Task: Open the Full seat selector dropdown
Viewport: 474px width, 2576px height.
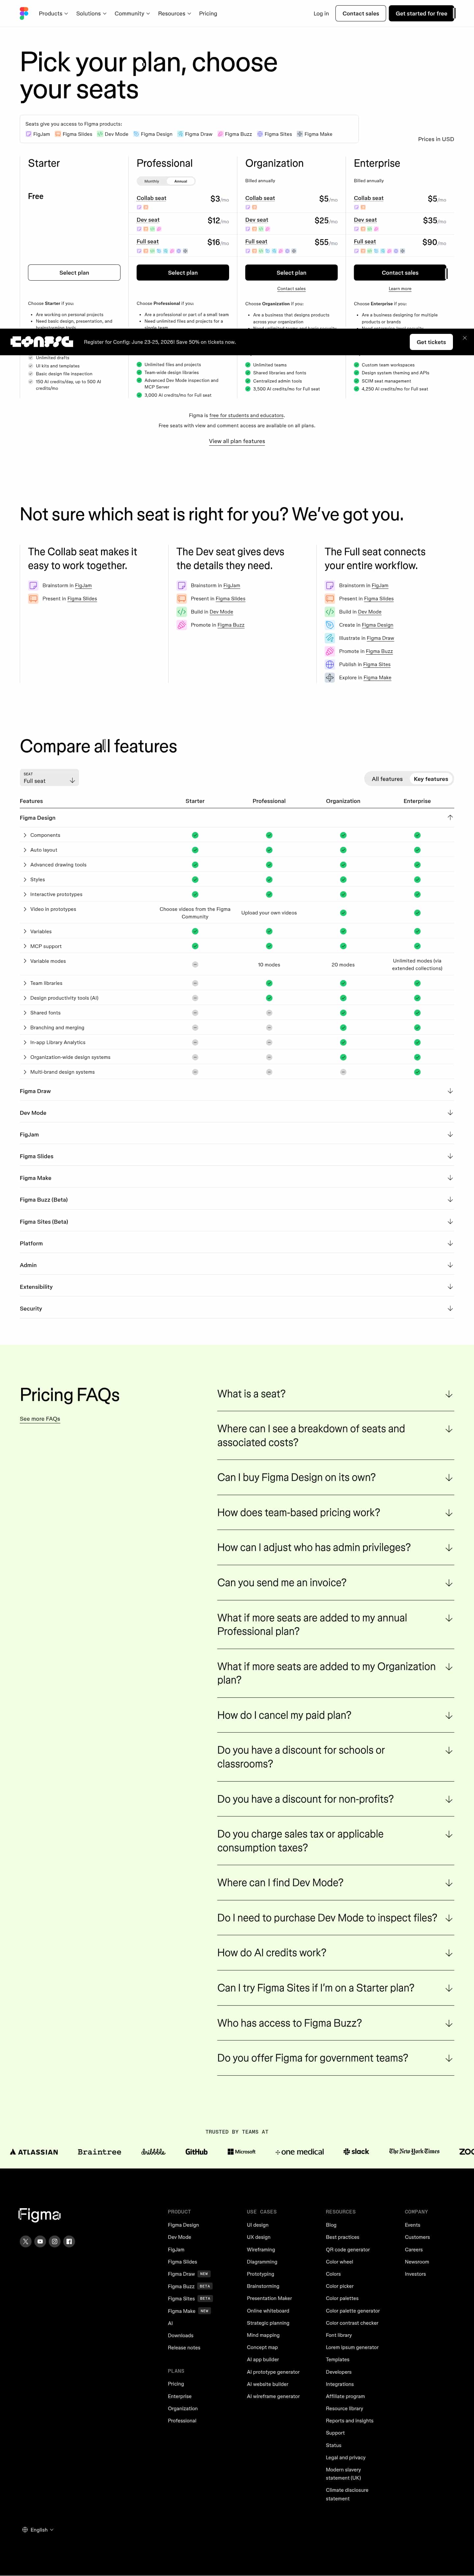Action: (49, 778)
